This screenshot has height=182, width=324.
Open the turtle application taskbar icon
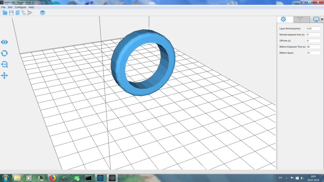[x=65, y=178]
